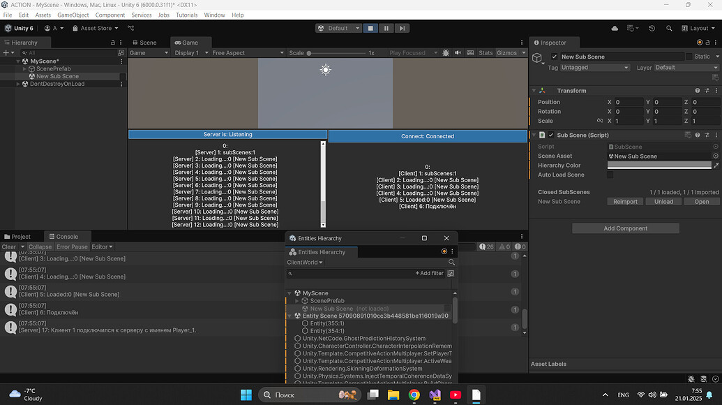Select Entity(355:1) in the Entities Hierarchy

coord(328,323)
